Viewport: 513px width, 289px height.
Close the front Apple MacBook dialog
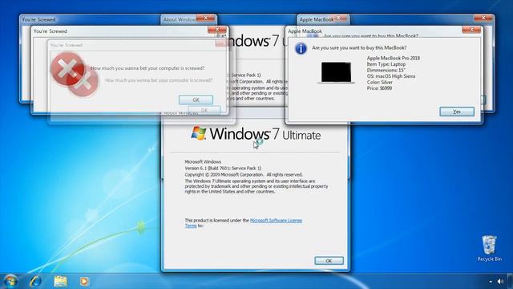471,30
